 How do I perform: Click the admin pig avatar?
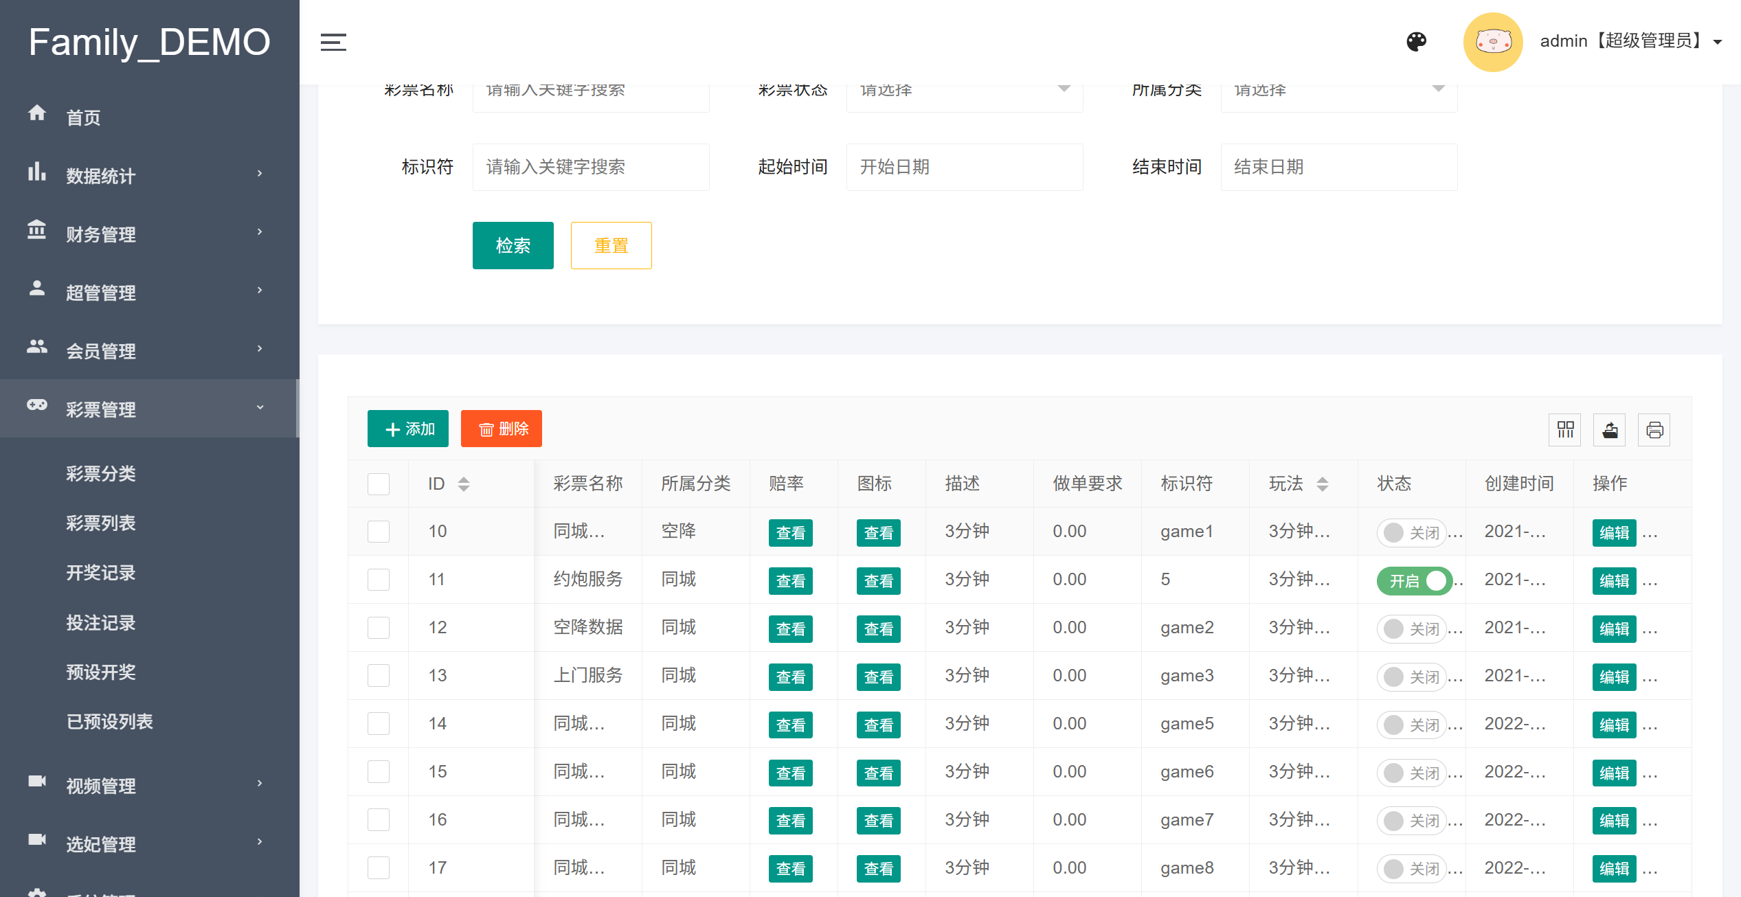(1492, 42)
